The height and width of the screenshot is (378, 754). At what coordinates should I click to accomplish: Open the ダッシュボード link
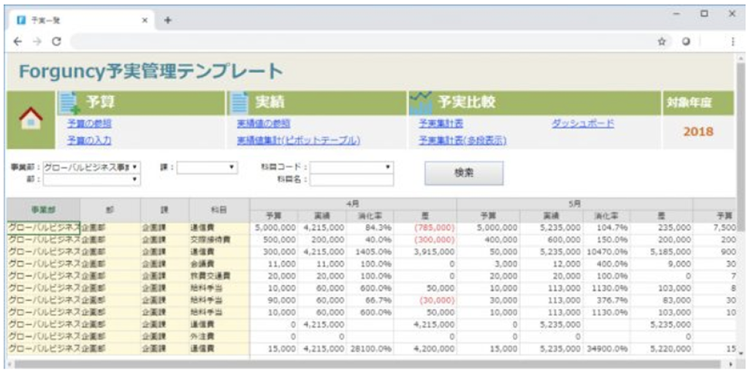click(583, 123)
